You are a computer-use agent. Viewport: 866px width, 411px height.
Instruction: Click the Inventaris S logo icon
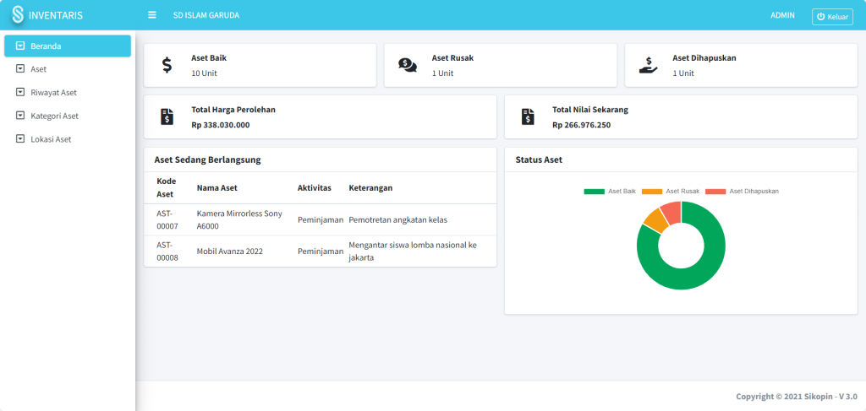tap(19, 15)
